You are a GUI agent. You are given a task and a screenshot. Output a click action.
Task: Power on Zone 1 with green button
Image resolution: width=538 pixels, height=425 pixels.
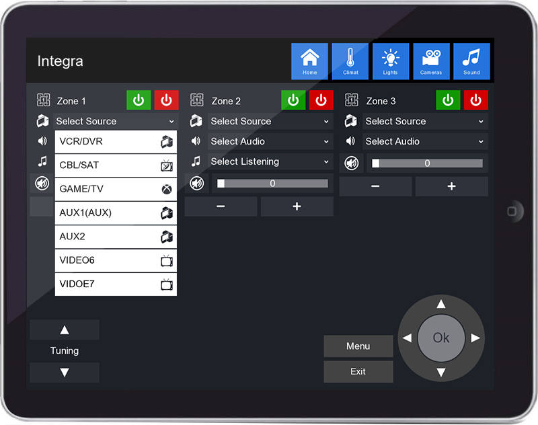click(x=139, y=100)
